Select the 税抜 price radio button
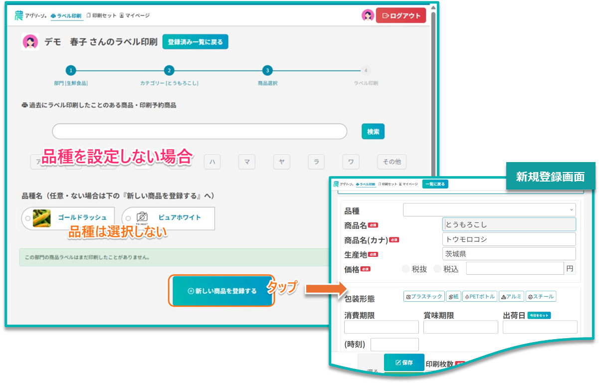Viewport: 600px width, 384px height. click(406, 269)
